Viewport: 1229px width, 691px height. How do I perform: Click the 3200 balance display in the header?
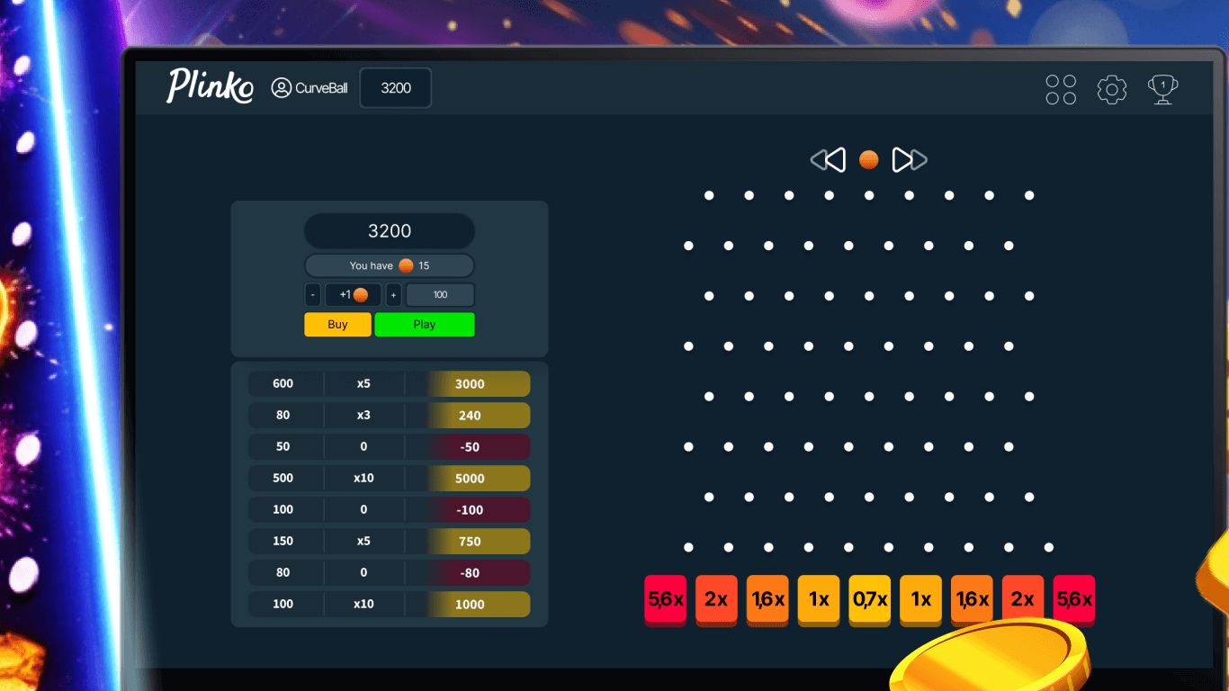395,87
